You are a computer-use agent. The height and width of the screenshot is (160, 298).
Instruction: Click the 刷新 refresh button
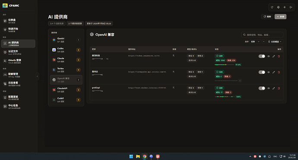point(267,17)
